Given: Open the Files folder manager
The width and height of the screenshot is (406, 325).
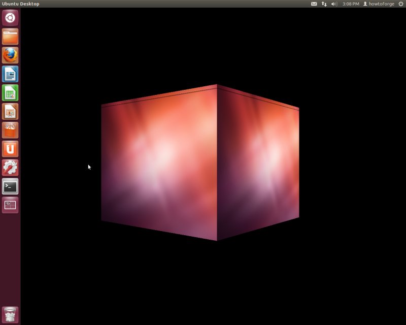Looking at the screenshot, I should [10, 37].
